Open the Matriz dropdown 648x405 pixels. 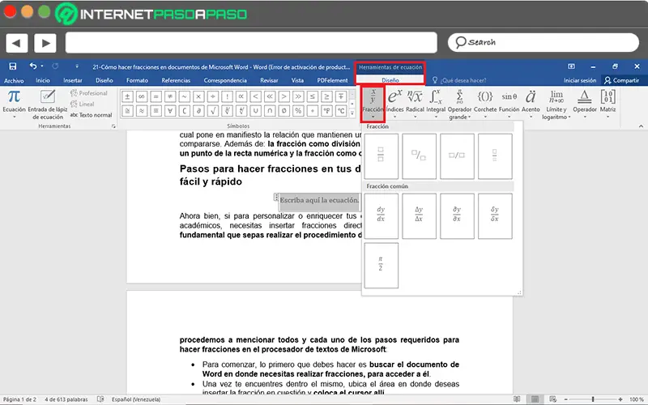pos(608,104)
